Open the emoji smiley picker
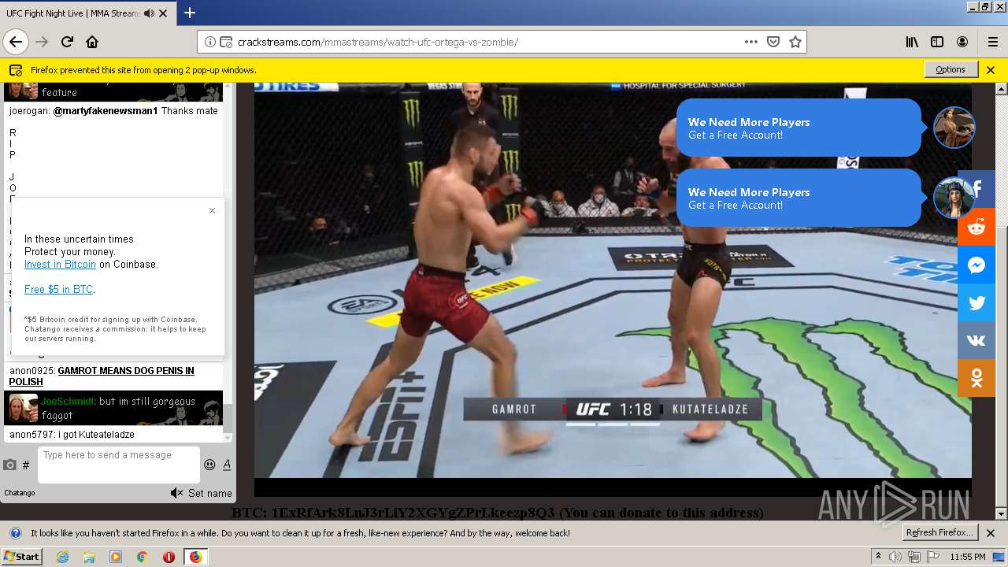Image resolution: width=1008 pixels, height=567 pixels. [x=209, y=465]
